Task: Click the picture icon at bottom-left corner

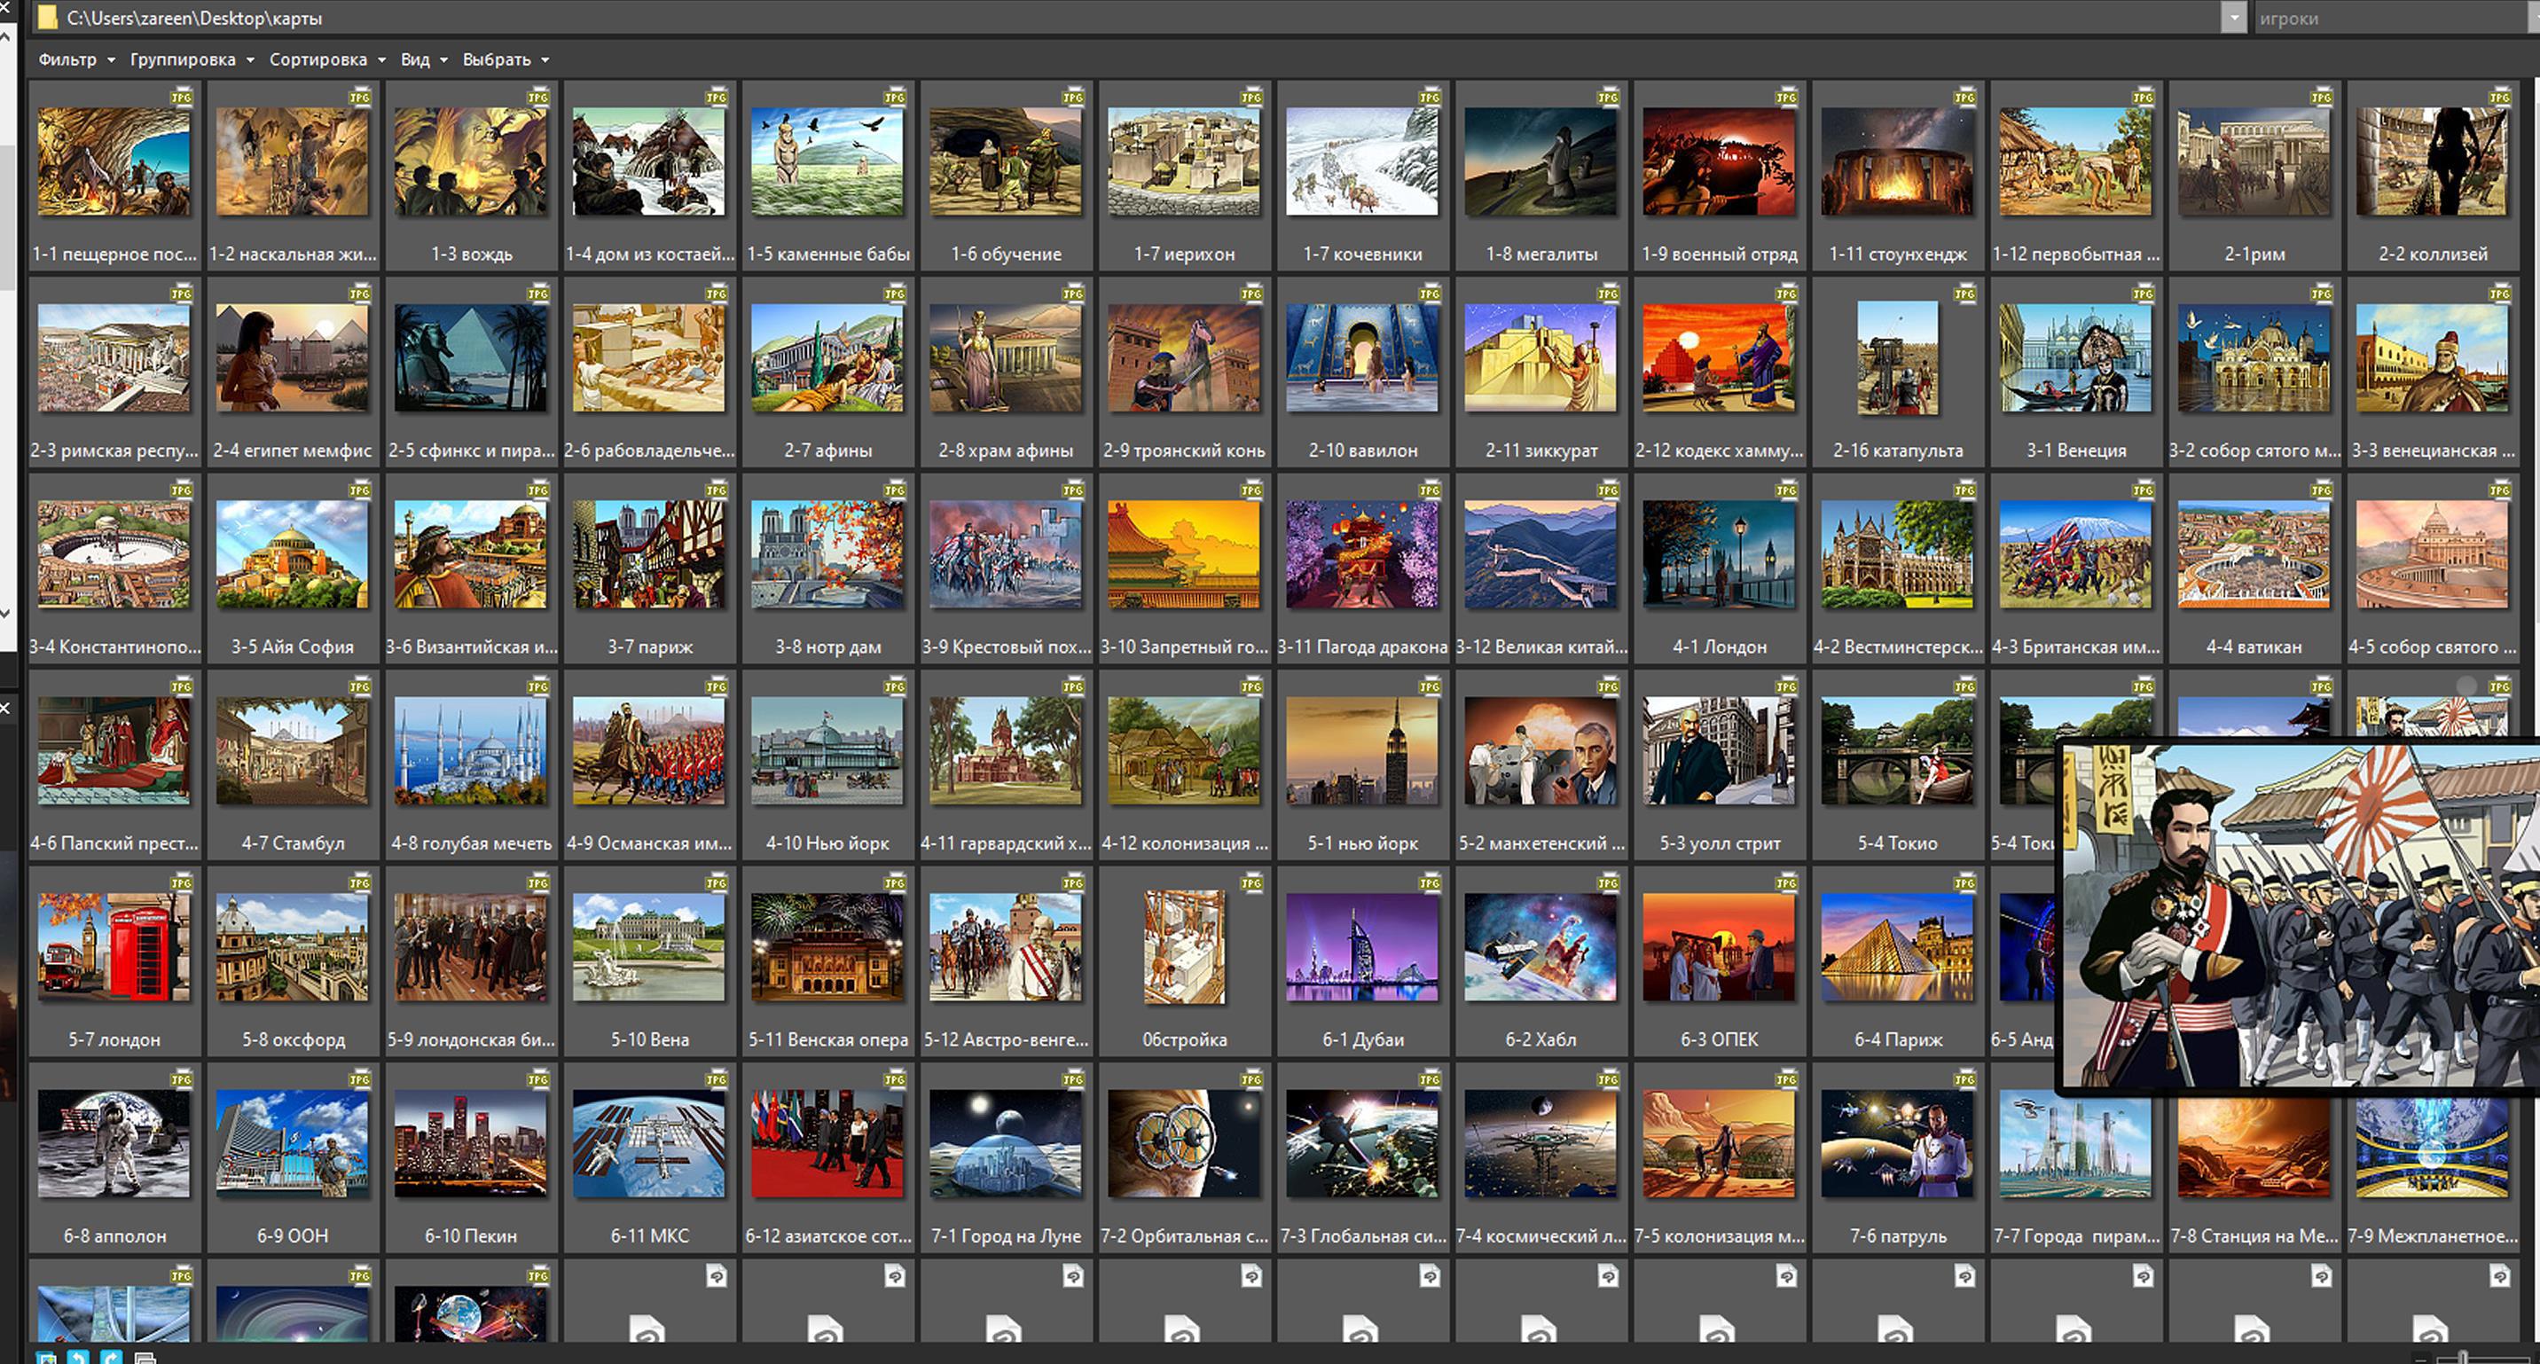Action: pos(45,1359)
